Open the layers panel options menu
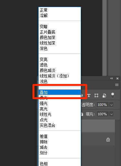 117,85
